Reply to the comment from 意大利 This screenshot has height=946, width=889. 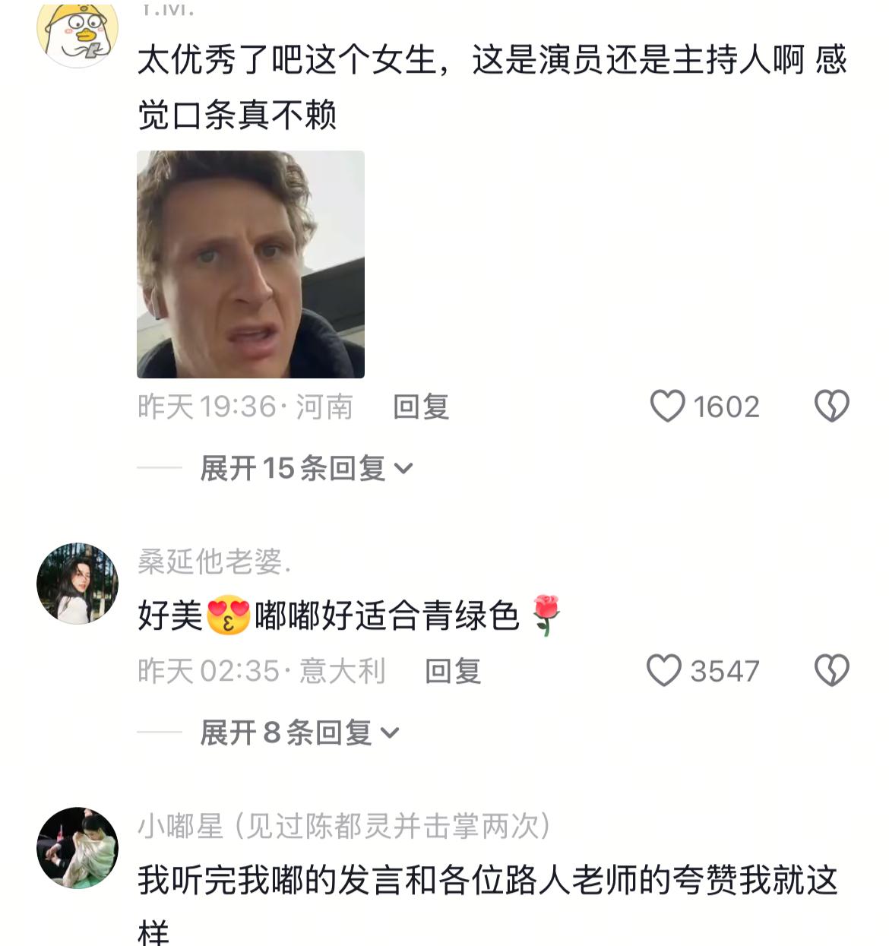[x=453, y=671]
